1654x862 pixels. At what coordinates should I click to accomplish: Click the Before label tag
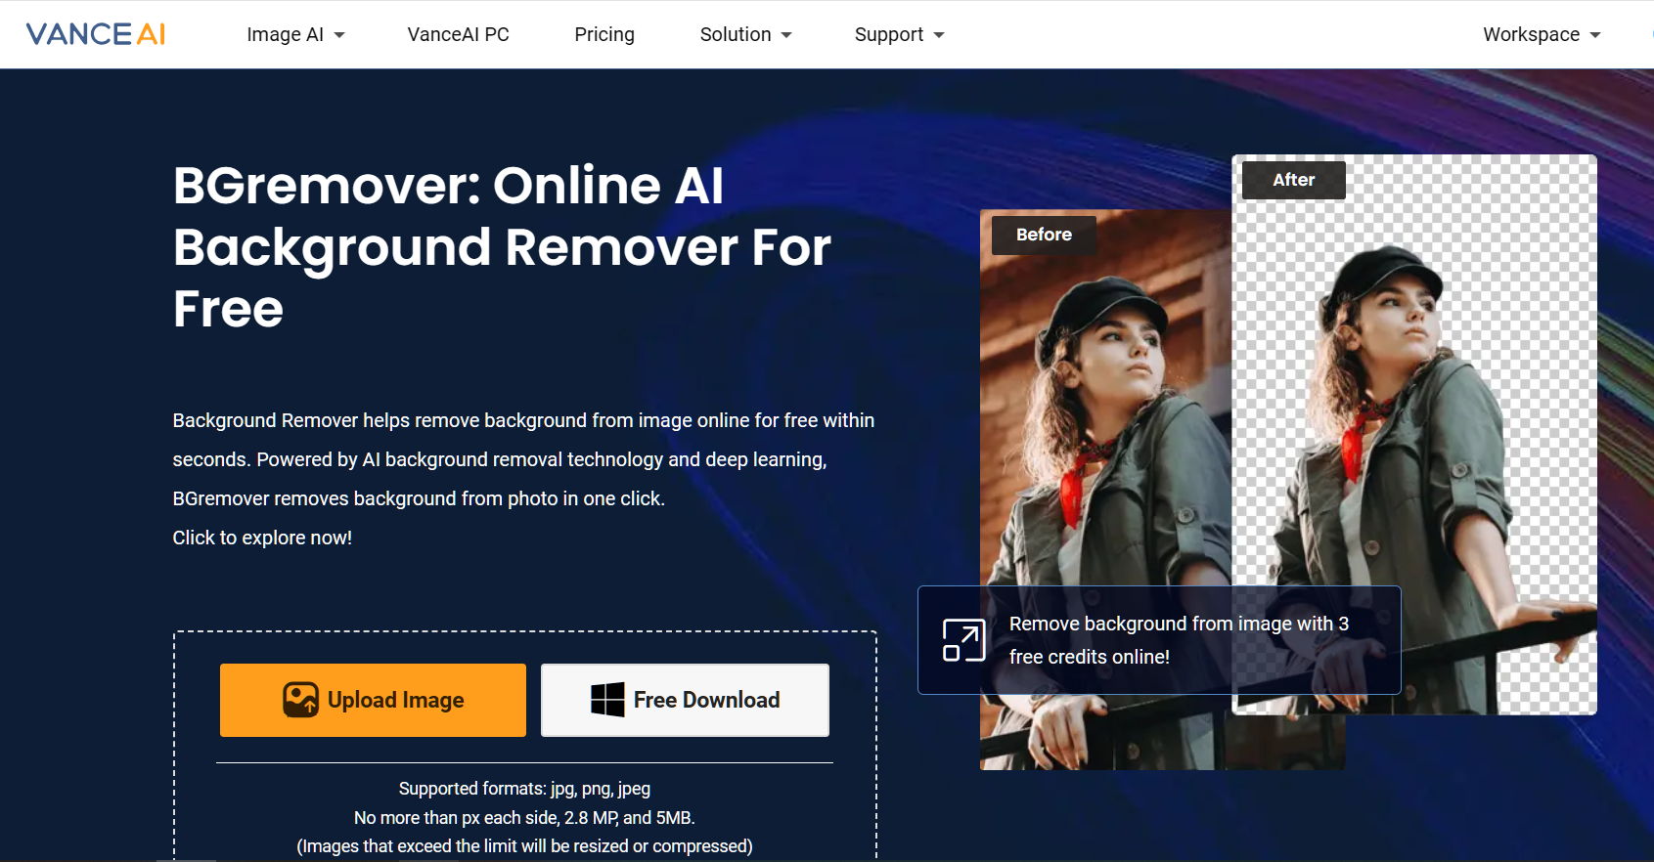1044,235
